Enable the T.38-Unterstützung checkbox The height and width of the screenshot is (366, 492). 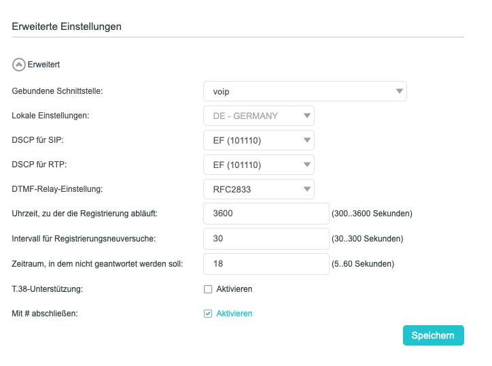coord(209,289)
